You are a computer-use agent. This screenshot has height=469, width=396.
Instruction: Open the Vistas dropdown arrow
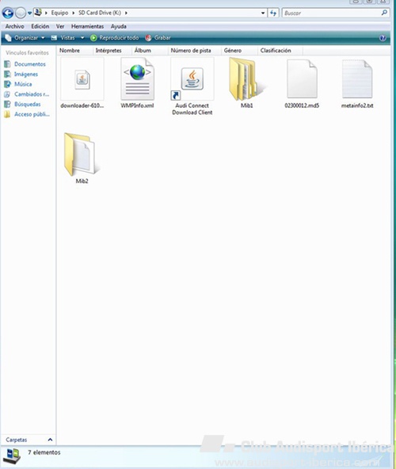coord(82,38)
